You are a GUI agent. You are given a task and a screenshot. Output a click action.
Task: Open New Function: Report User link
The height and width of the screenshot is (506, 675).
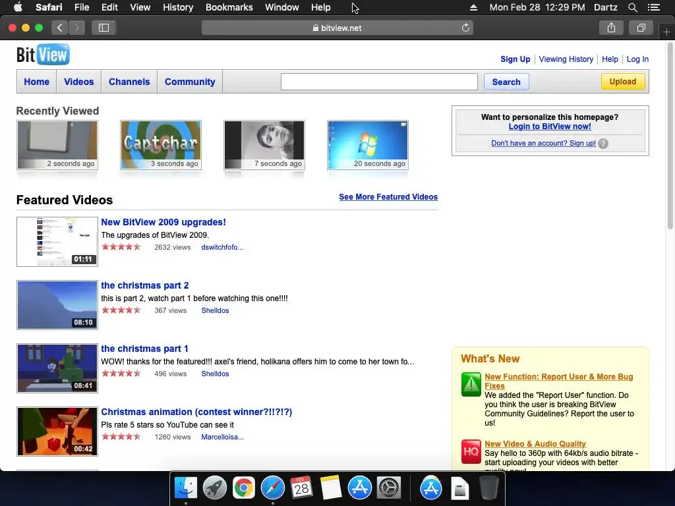[559, 381]
